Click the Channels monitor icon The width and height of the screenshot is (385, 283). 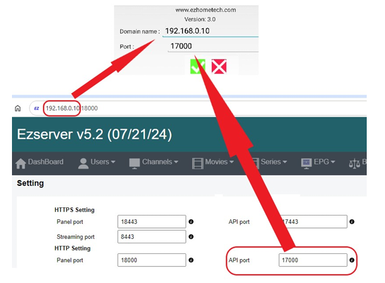click(x=134, y=164)
